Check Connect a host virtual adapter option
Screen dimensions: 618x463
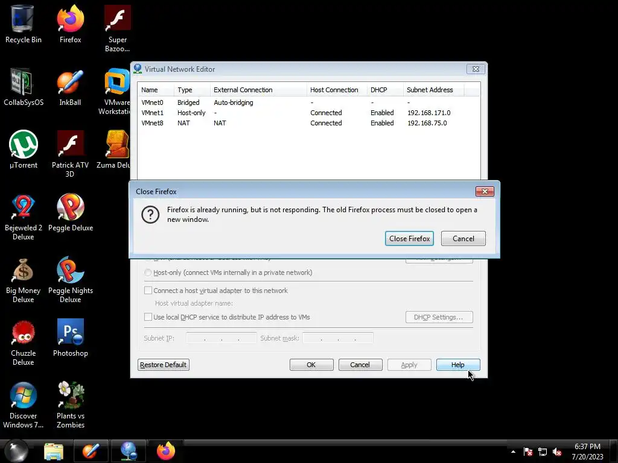pos(148,291)
